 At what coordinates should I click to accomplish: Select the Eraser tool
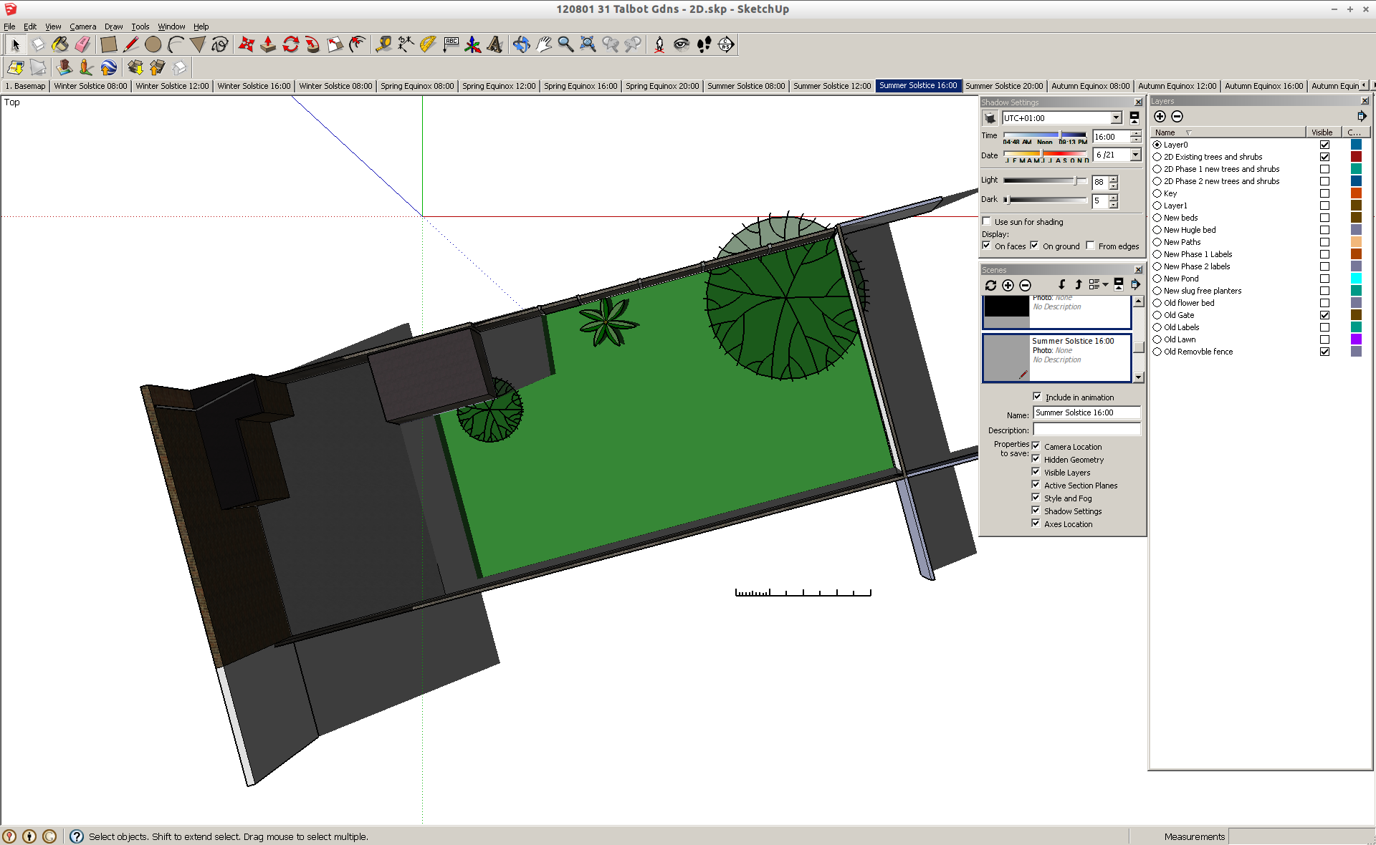click(82, 44)
